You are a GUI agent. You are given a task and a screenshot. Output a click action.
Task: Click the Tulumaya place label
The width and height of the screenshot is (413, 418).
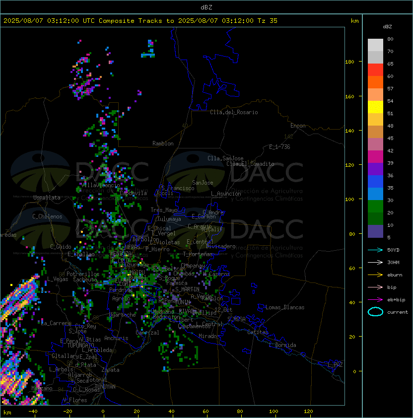169,219
